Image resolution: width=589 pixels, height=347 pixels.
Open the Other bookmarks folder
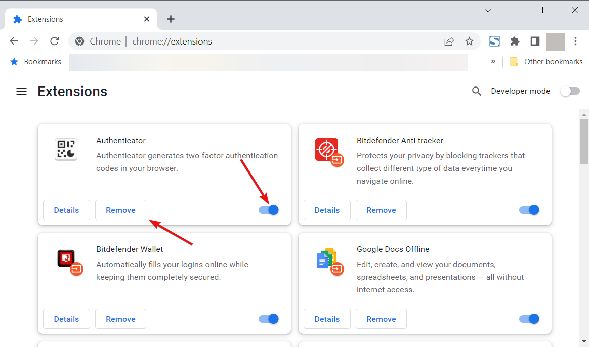click(x=546, y=62)
